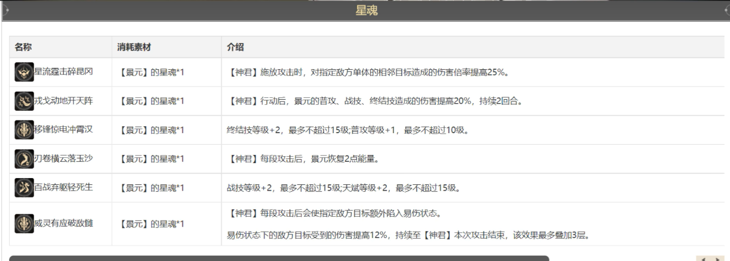Click the dark bar below the table

pos(279,258)
